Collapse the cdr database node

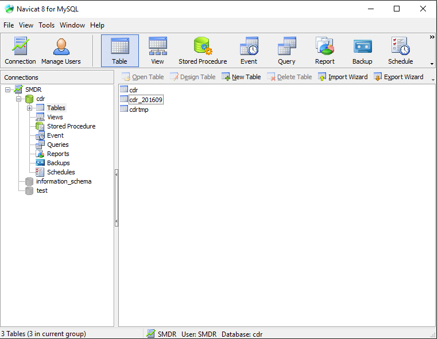[x=19, y=99]
